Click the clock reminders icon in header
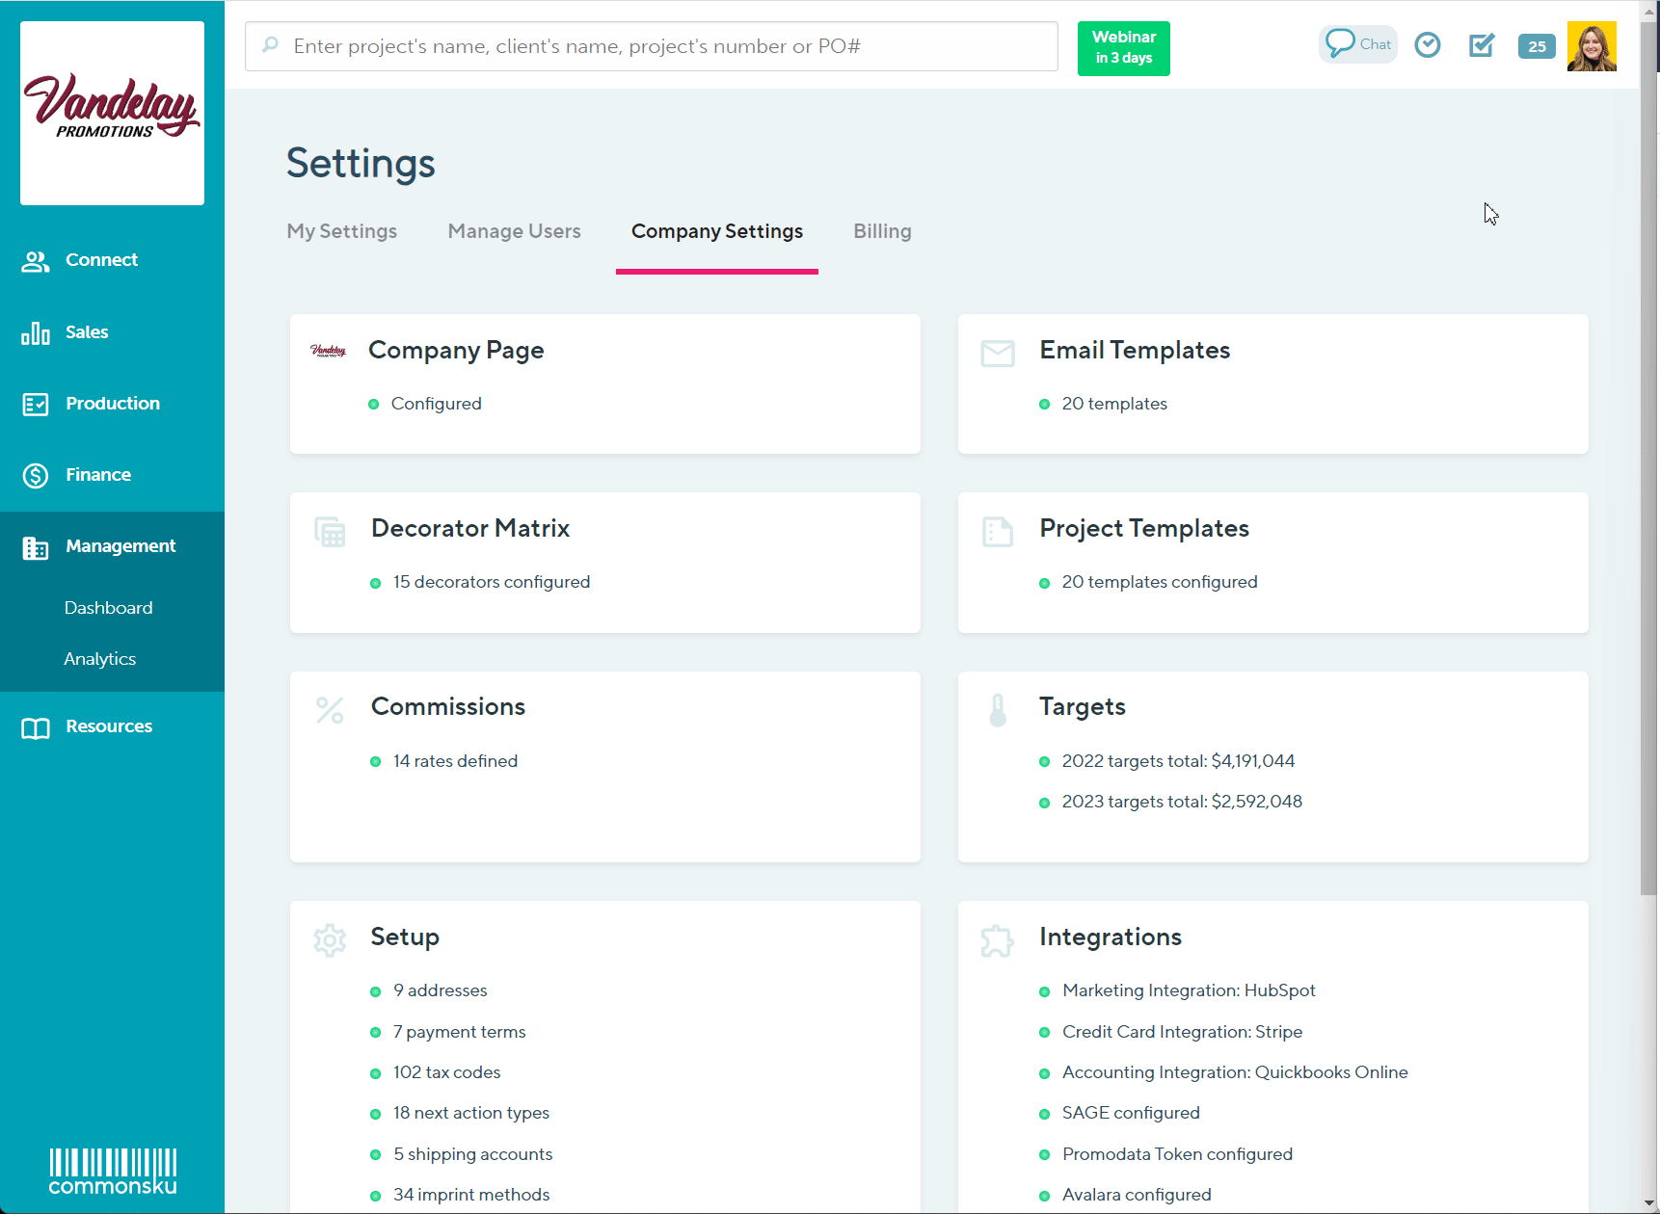 1427,45
